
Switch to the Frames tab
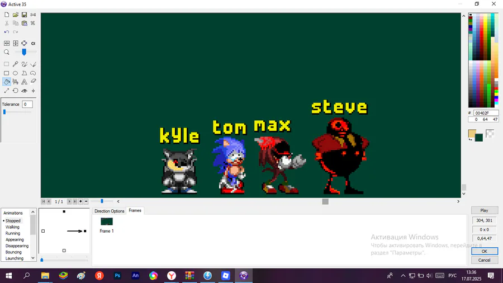[135, 210]
